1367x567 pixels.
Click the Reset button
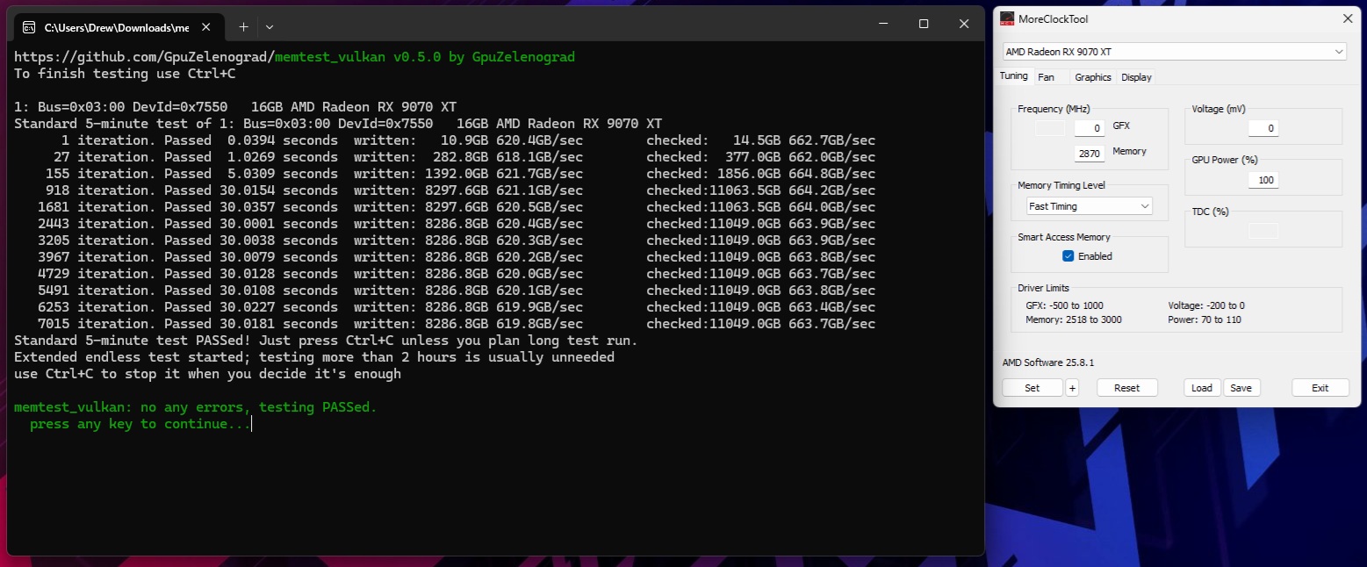(x=1126, y=388)
